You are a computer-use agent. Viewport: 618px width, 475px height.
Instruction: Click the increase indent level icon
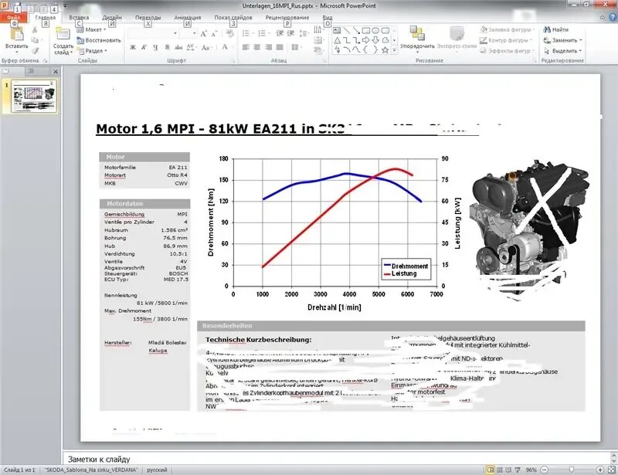point(291,33)
